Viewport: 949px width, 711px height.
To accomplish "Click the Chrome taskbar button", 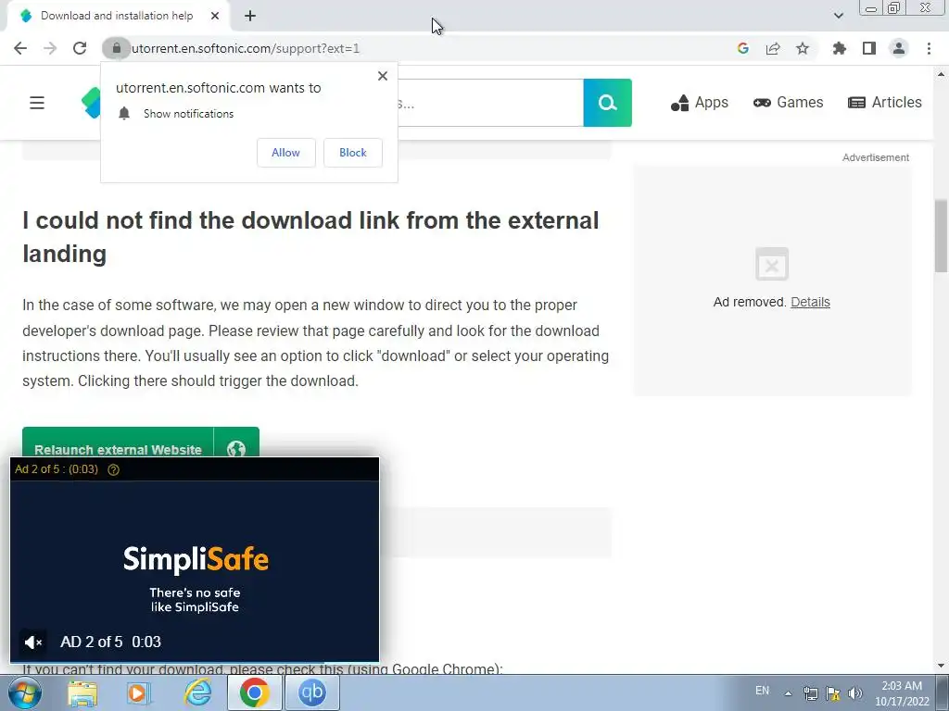I will pyautogui.click(x=254, y=692).
